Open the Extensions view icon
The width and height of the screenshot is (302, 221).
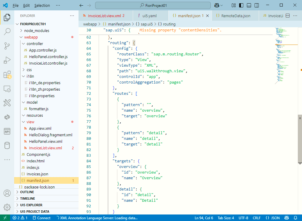click(7, 74)
